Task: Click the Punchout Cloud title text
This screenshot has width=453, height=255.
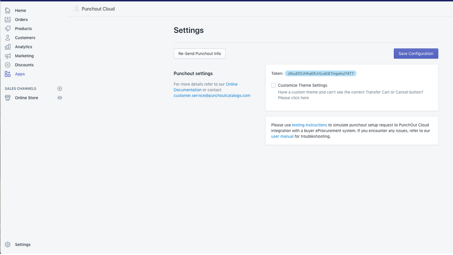Action: [x=98, y=9]
